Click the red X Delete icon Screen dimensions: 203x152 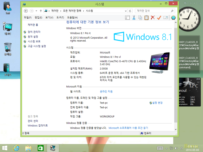[153, 17]
